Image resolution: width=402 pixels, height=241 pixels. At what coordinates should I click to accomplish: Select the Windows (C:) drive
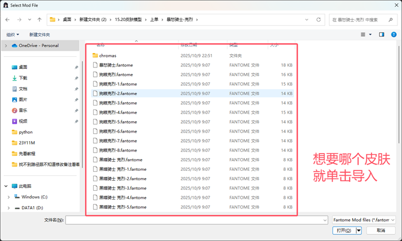coord(34,197)
